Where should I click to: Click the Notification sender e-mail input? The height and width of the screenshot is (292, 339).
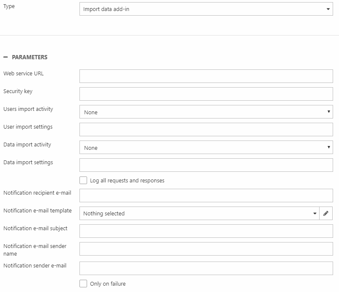click(x=206, y=268)
